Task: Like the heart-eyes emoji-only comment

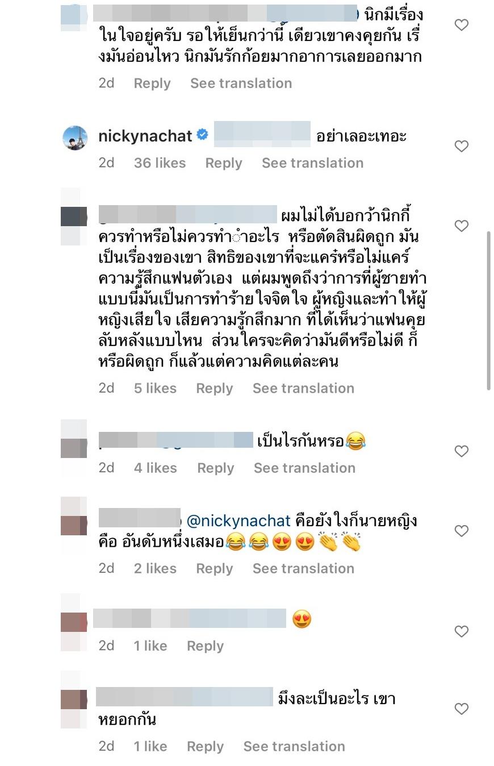Action: coord(462,631)
